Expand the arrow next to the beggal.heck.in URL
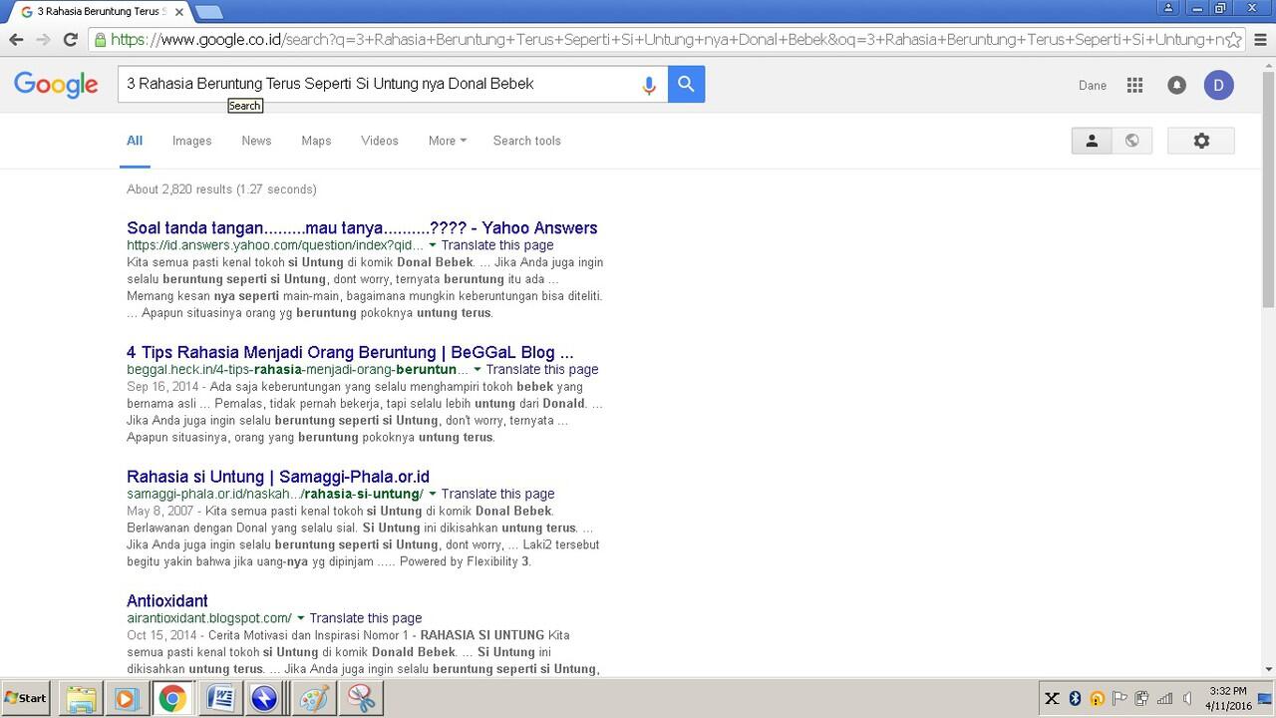The height and width of the screenshot is (718, 1276). click(x=478, y=370)
